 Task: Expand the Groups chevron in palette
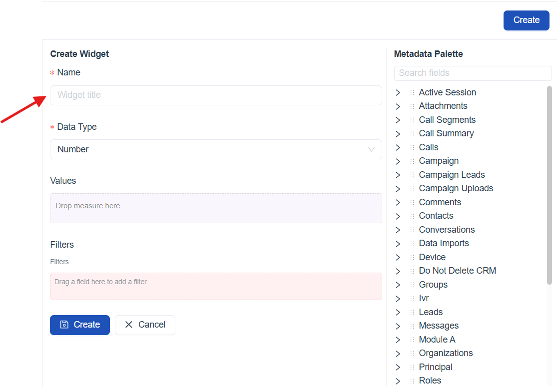(x=398, y=285)
